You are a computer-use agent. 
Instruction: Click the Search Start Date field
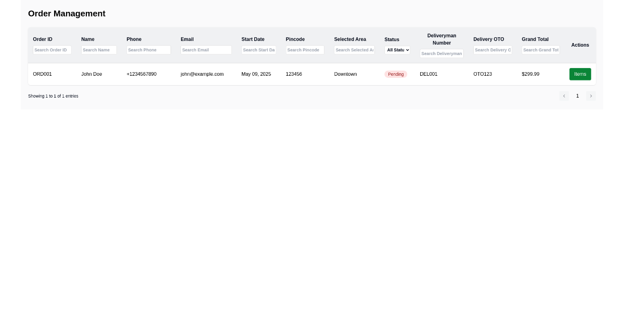pyautogui.click(x=258, y=50)
